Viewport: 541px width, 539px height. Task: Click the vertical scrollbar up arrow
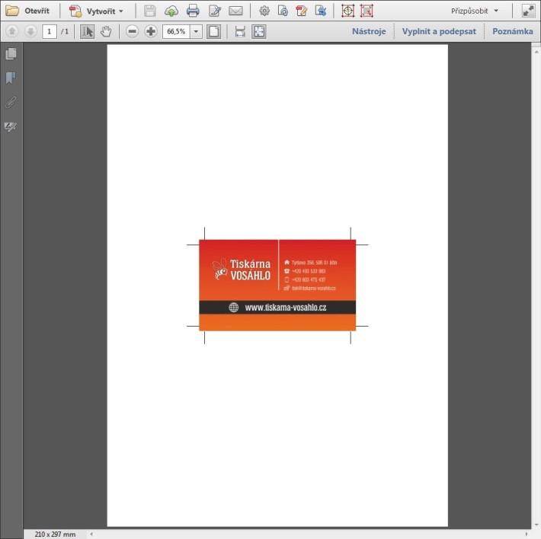point(536,52)
